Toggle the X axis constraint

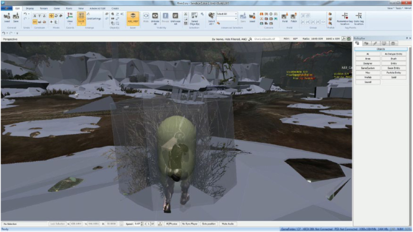tap(35, 16)
